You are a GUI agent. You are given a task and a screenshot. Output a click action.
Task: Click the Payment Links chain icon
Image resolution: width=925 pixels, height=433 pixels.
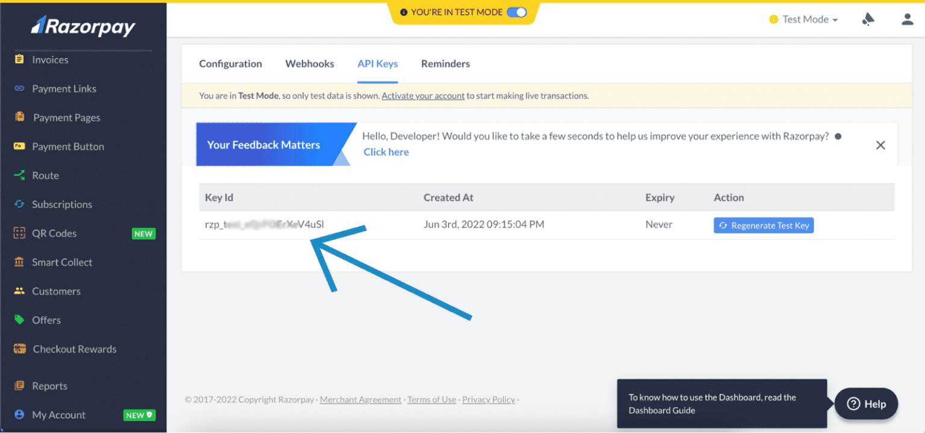19,88
